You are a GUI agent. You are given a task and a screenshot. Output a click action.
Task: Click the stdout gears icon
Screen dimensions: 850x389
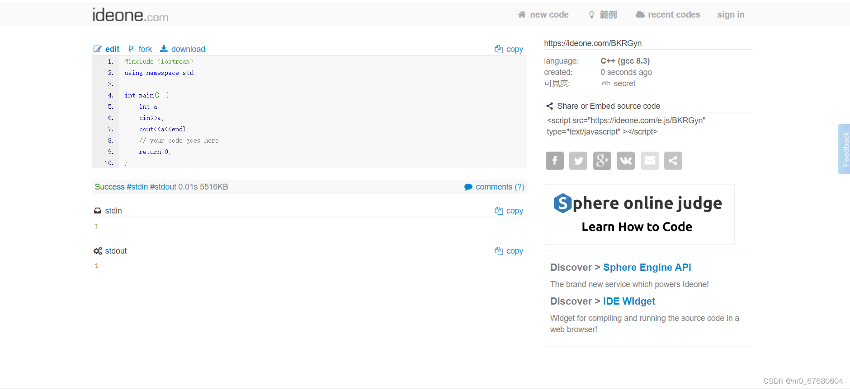(x=98, y=251)
